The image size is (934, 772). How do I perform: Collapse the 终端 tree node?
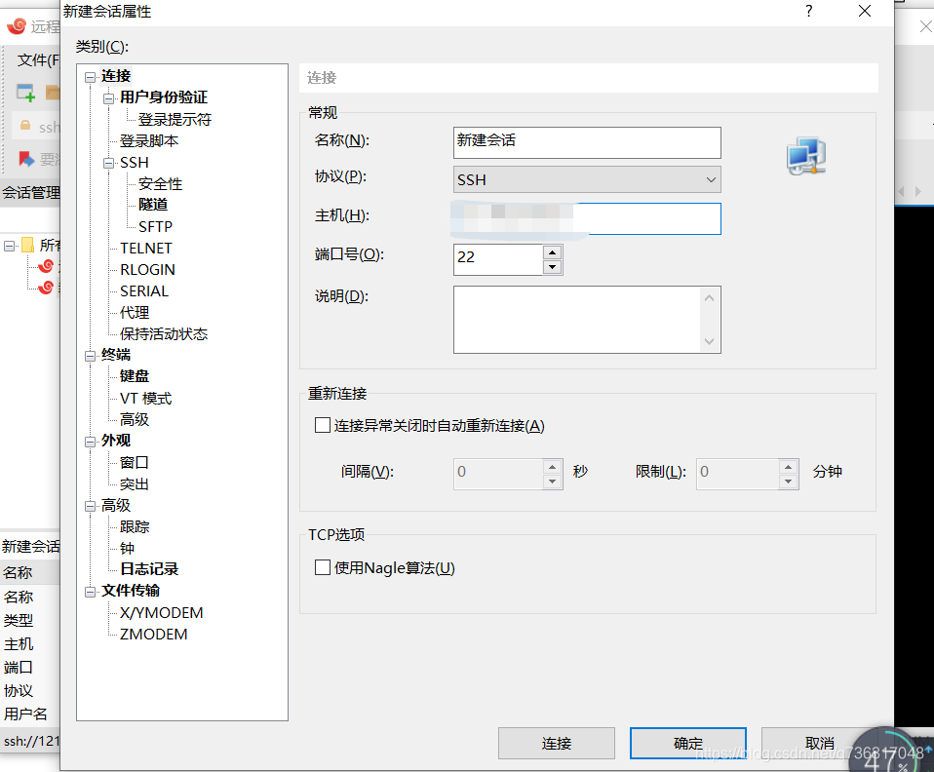click(90, 356)
